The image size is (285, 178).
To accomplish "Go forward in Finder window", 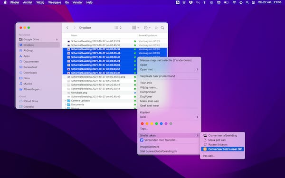I will pos(75,28).
